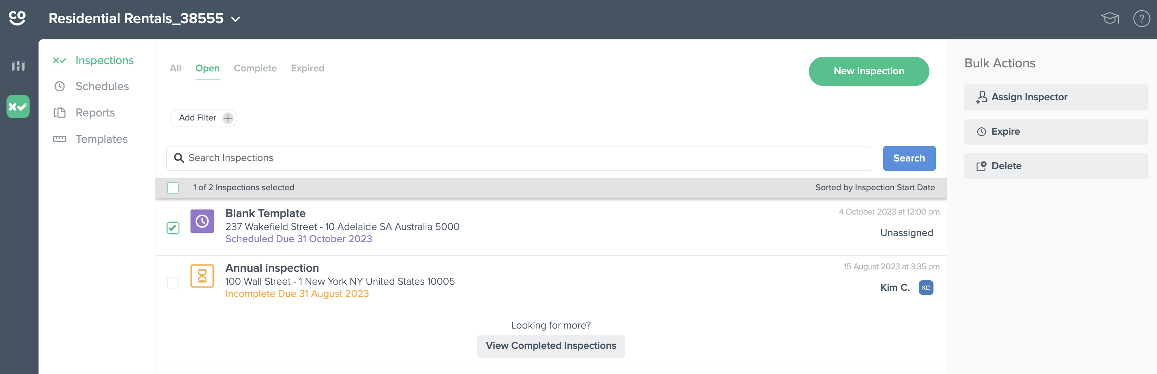Select the Analytics icon in the dark sidebar
The width and height of the screenshot is (1157, 374).
pyautogui.click(x=17, y=66)
